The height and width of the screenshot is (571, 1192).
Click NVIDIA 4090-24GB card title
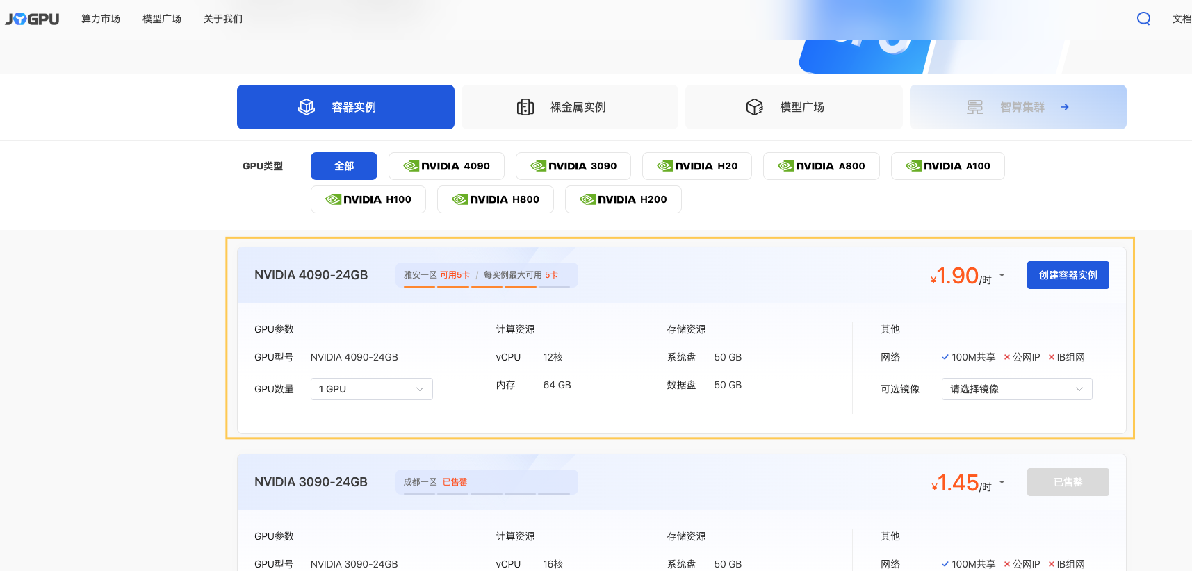[311, 275]
